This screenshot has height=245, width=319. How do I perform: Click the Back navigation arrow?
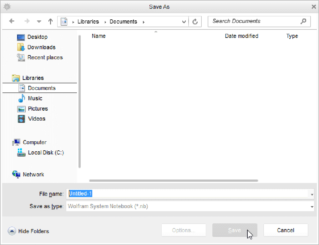12,21
